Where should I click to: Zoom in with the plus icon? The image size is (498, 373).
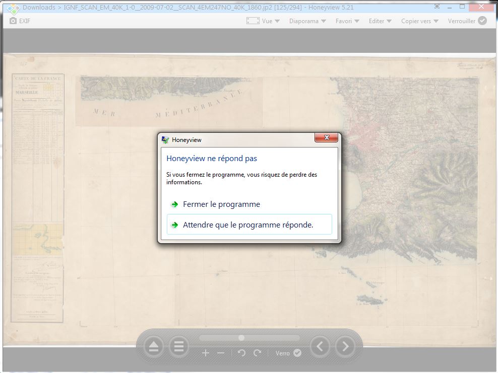pos(206,353)
